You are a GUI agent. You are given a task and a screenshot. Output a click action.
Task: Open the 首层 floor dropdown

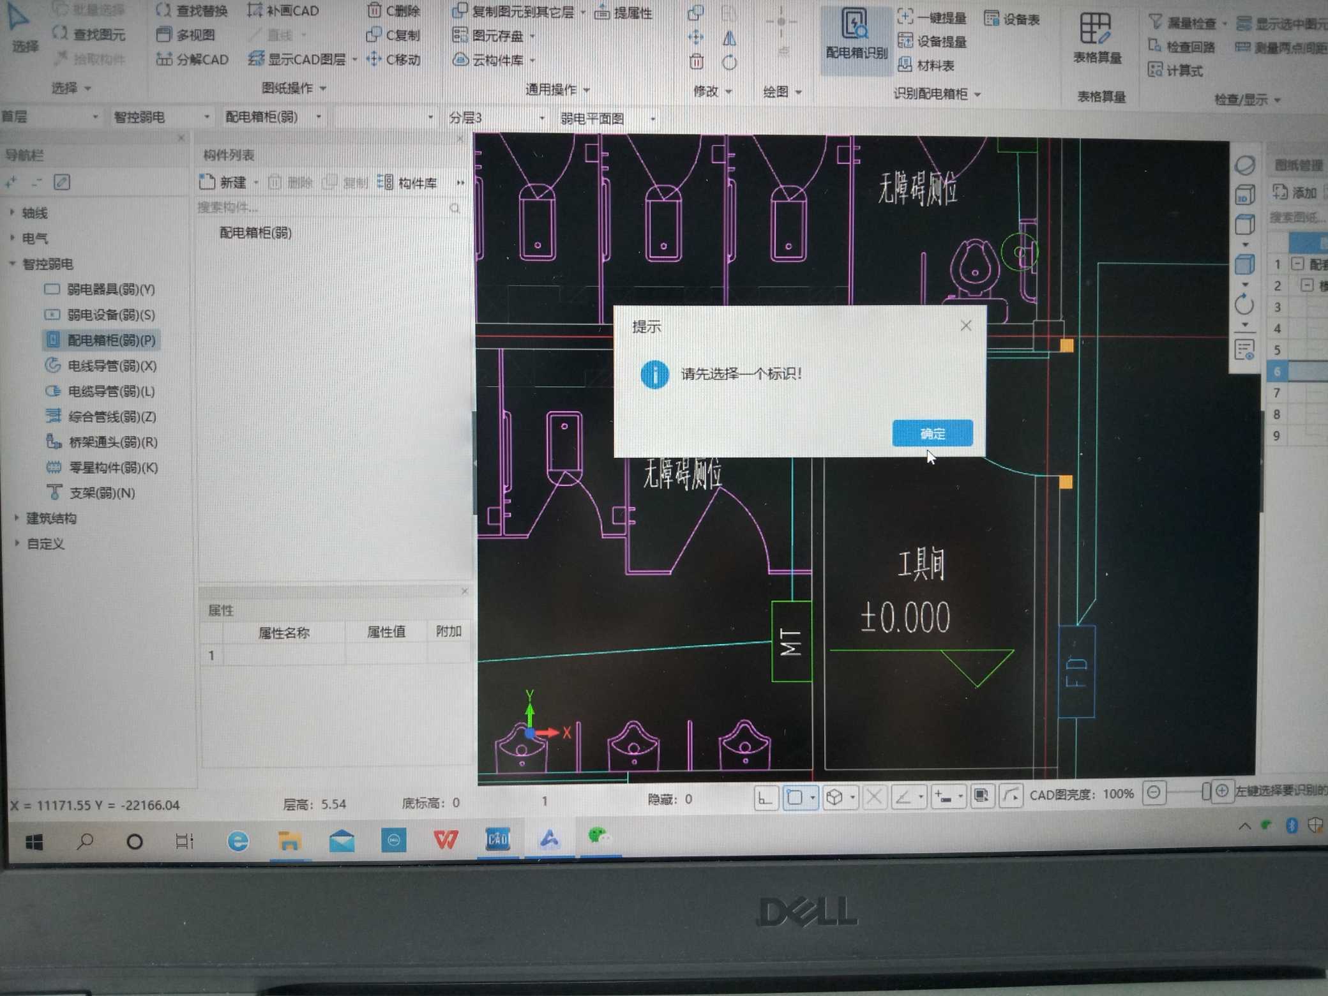click(x=50, y=117)
